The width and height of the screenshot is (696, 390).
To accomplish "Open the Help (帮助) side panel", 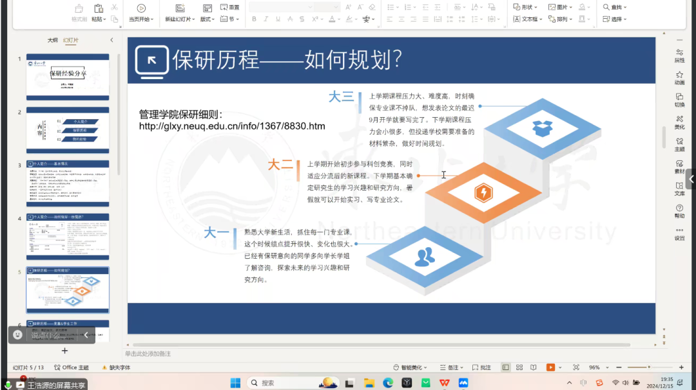I will [679, 211].
